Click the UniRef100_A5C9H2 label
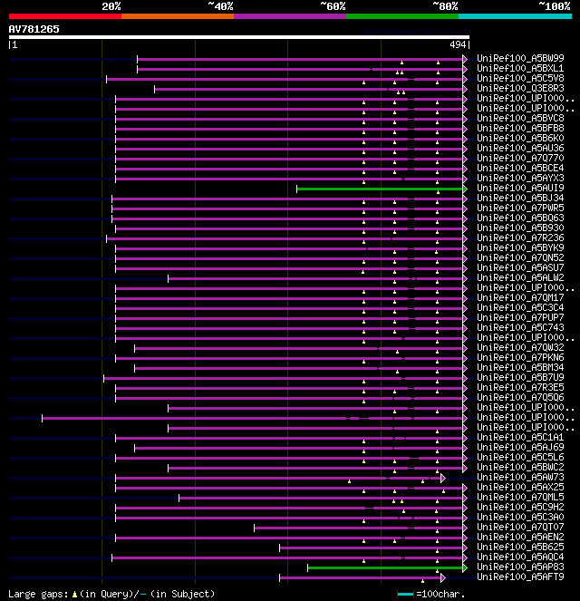Image resolution: width=580 pixels, height=601 pixels. [x=520, y=507]
